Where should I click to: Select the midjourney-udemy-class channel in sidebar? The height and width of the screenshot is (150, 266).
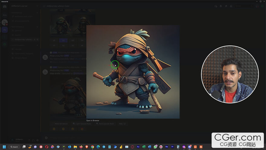[x=24, y=39]
